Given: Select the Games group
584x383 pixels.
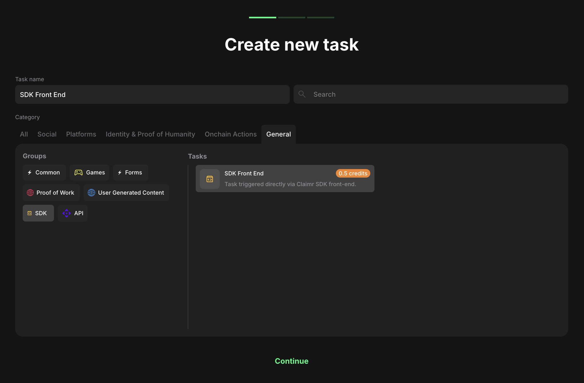Looking at the screenshot, I should point(89,173).
